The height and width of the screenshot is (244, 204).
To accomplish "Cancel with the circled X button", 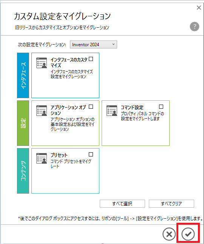I will coord(169,234).
